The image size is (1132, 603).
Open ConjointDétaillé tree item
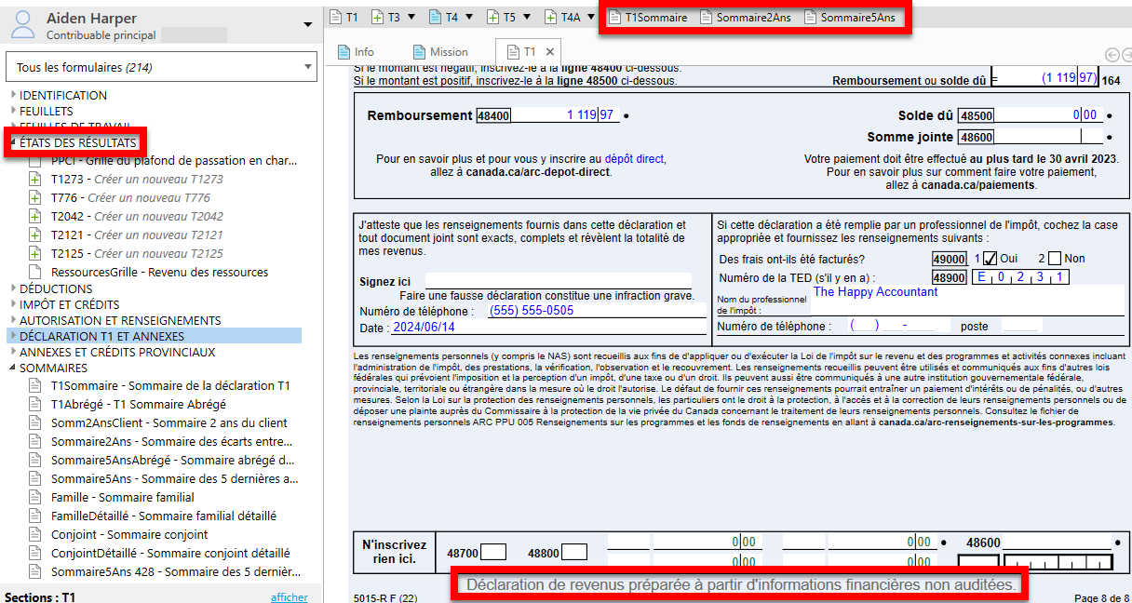pyautogui.click(x=170, y=554)
